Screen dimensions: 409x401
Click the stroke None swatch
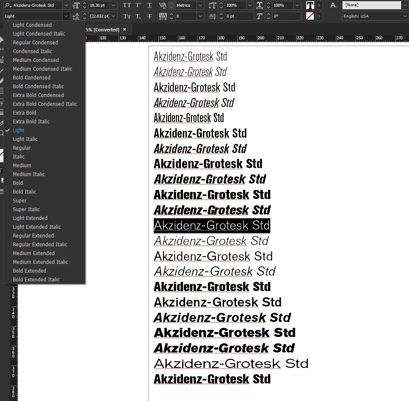310,16
